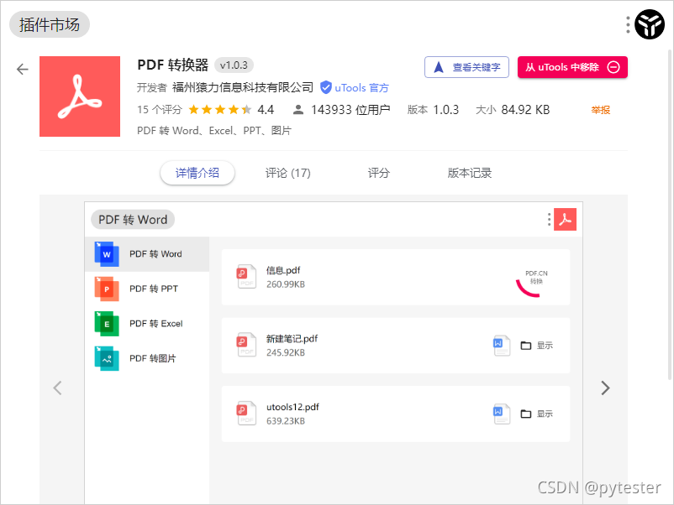
Task: Open three-dot menu in preview header
Action: coord(549,219)
